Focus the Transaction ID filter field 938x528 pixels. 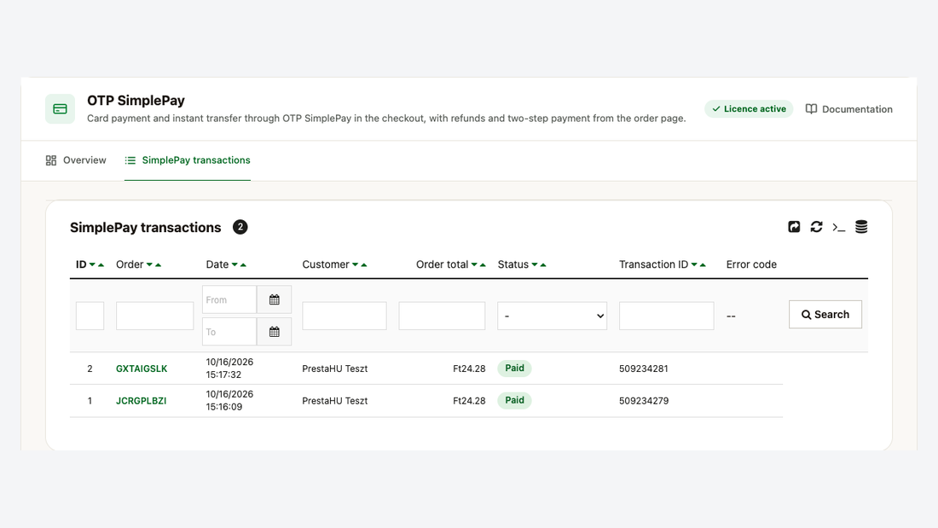(667, 316)
